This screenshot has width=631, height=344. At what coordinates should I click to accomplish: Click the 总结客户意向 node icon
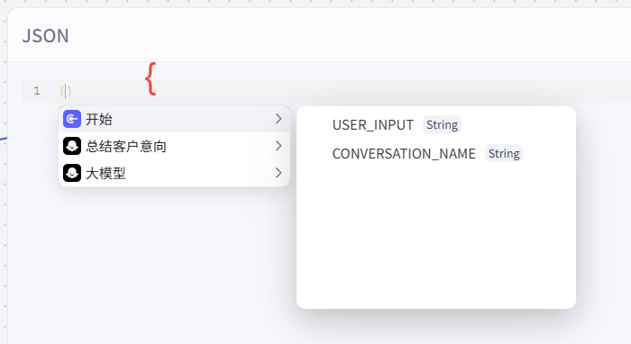72,146
